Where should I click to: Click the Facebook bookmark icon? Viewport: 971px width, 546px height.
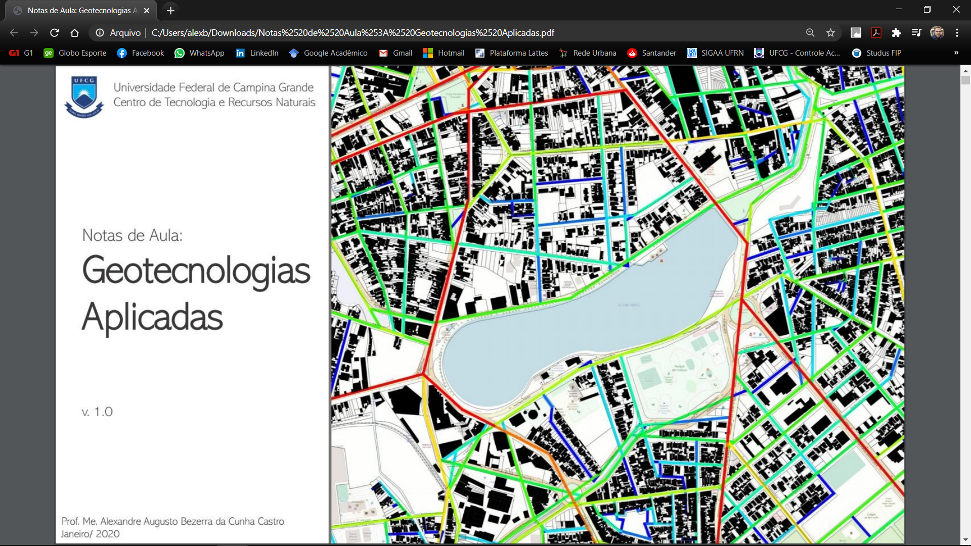121,53
